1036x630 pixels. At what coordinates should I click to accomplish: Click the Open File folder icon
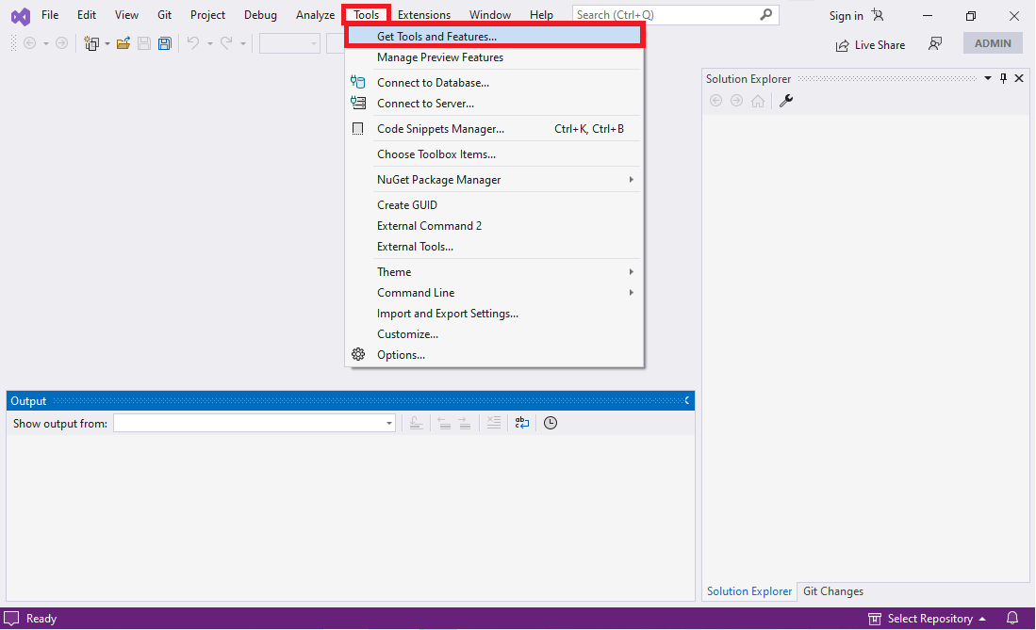point(123,43)
